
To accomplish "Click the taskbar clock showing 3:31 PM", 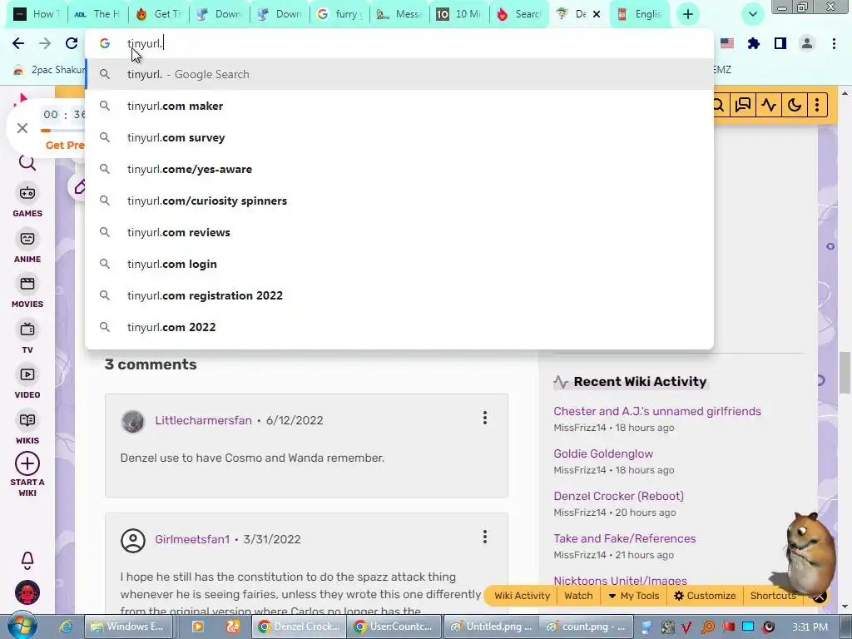I will pos(810,627).
